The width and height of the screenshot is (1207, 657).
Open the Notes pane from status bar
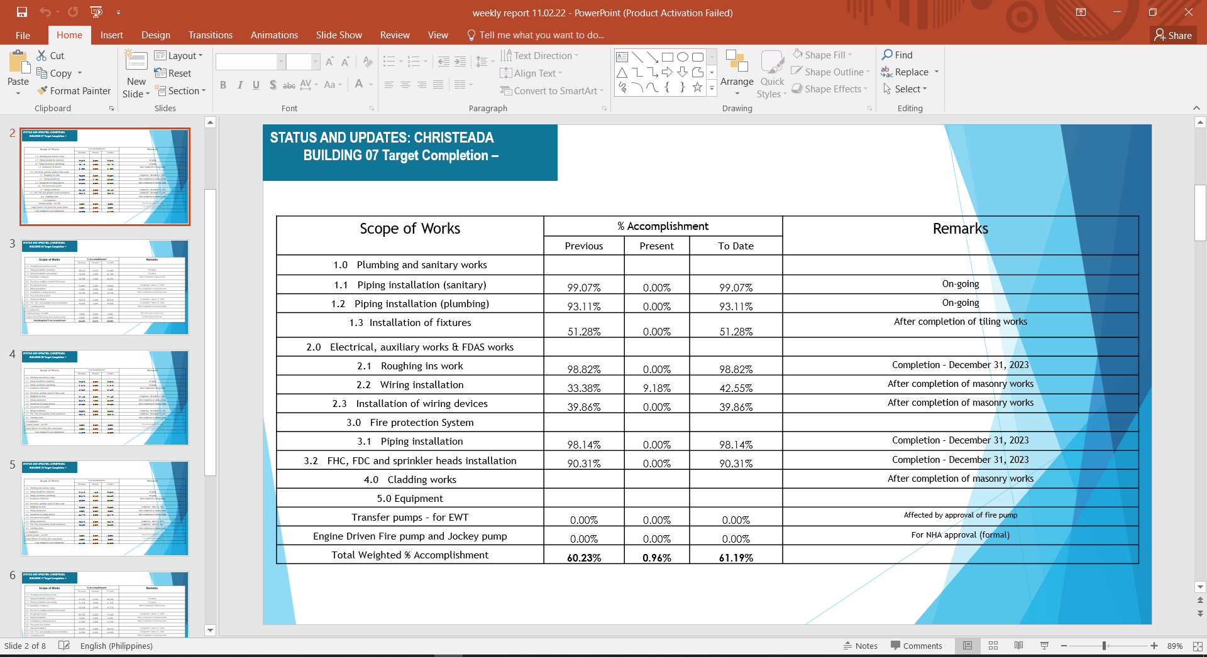click(x=861, y=646)
